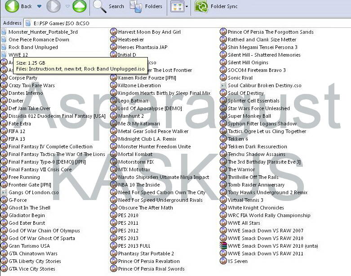
Task: Click the green Back arrow button
Action: (x=12, y=6)
